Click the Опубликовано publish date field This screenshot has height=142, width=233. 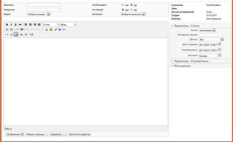point(208,50)
